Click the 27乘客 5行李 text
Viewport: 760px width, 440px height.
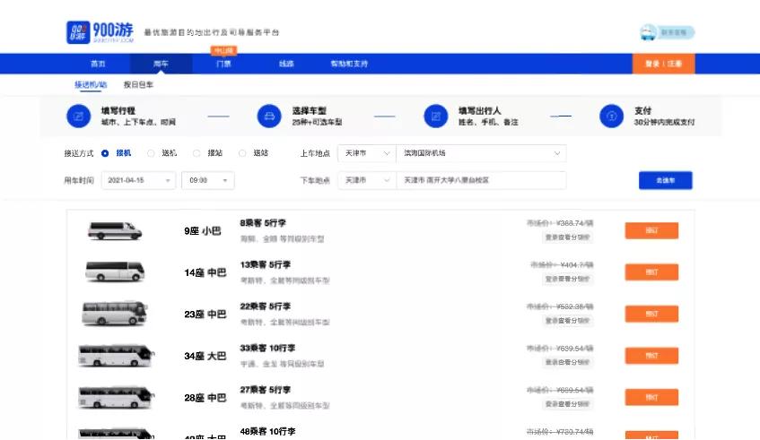pyautogui.click(x=265, y=390)
